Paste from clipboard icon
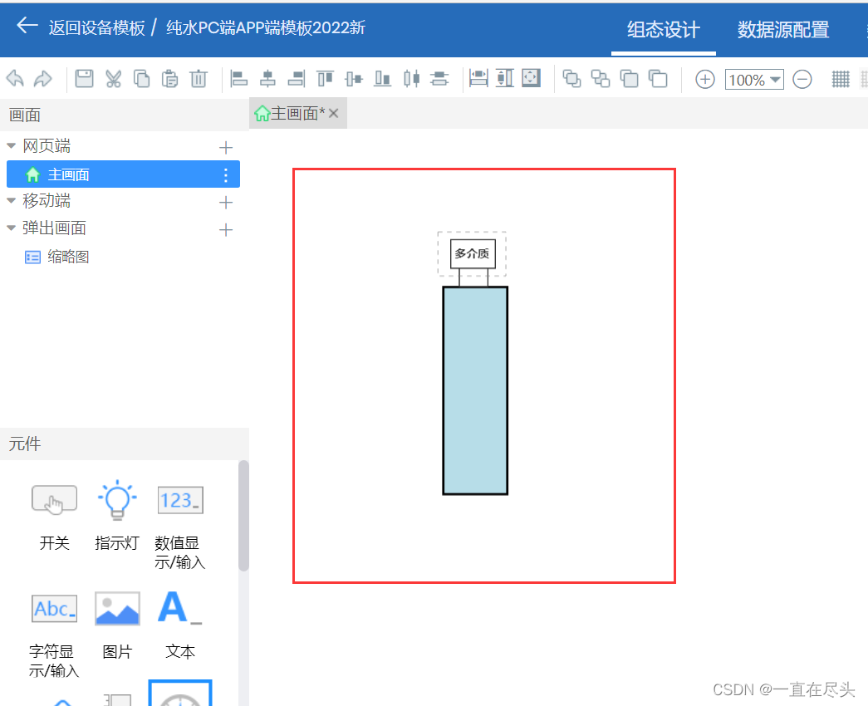The height and width of the screenshot is (706, 868). pos(170,79)
